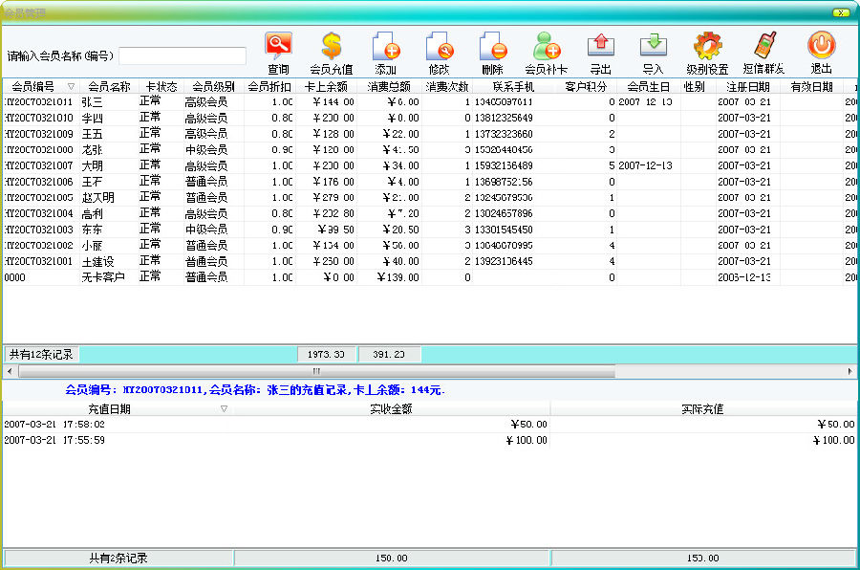Click the 退出 exit icon

822,54
